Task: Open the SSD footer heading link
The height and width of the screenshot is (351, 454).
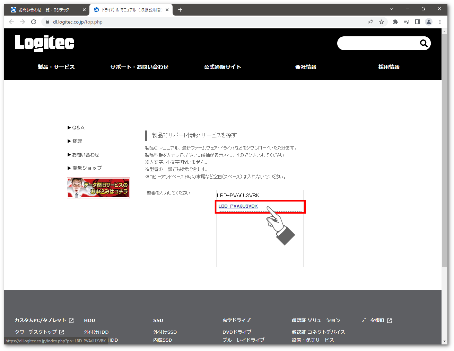Action: [158, 320]
